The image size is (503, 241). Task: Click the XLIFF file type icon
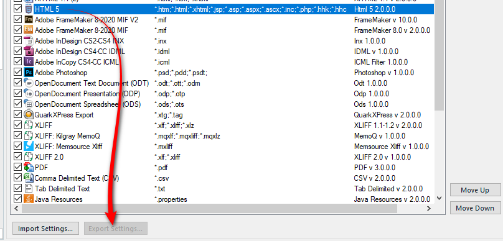(x=28, y=125)
